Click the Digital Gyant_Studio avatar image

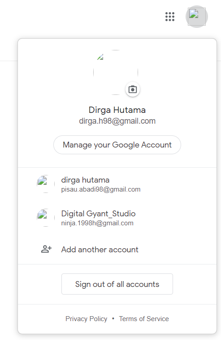coord(46,218)
